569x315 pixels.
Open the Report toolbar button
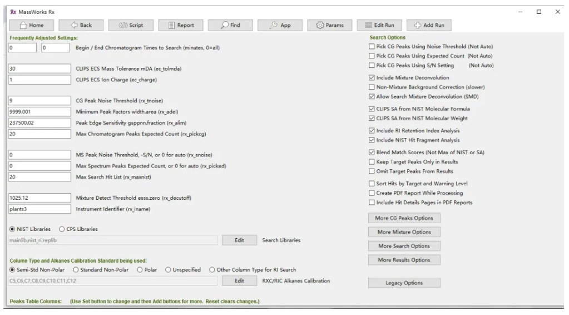click(x=181, y=25)
